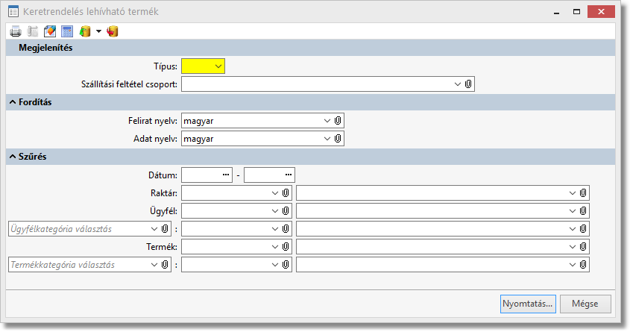Click the paperclip icon beside Adat nyelv
Screen dimensions: 630x332
point(338,138)
